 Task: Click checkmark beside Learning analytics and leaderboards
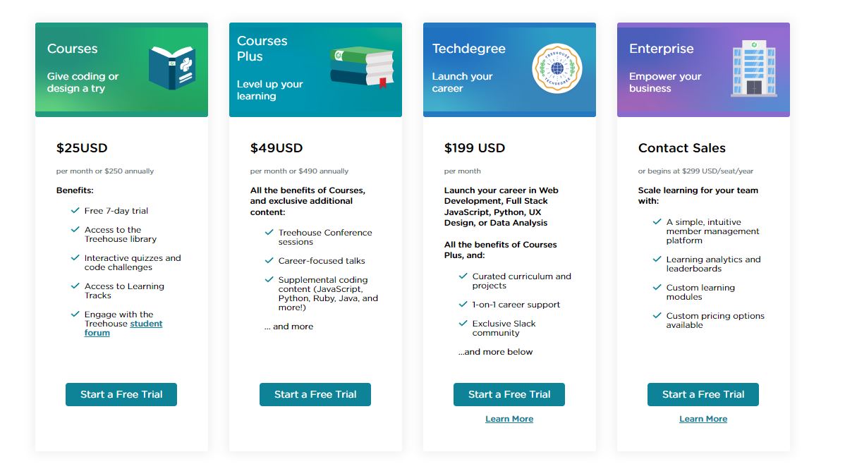(657, 259)
